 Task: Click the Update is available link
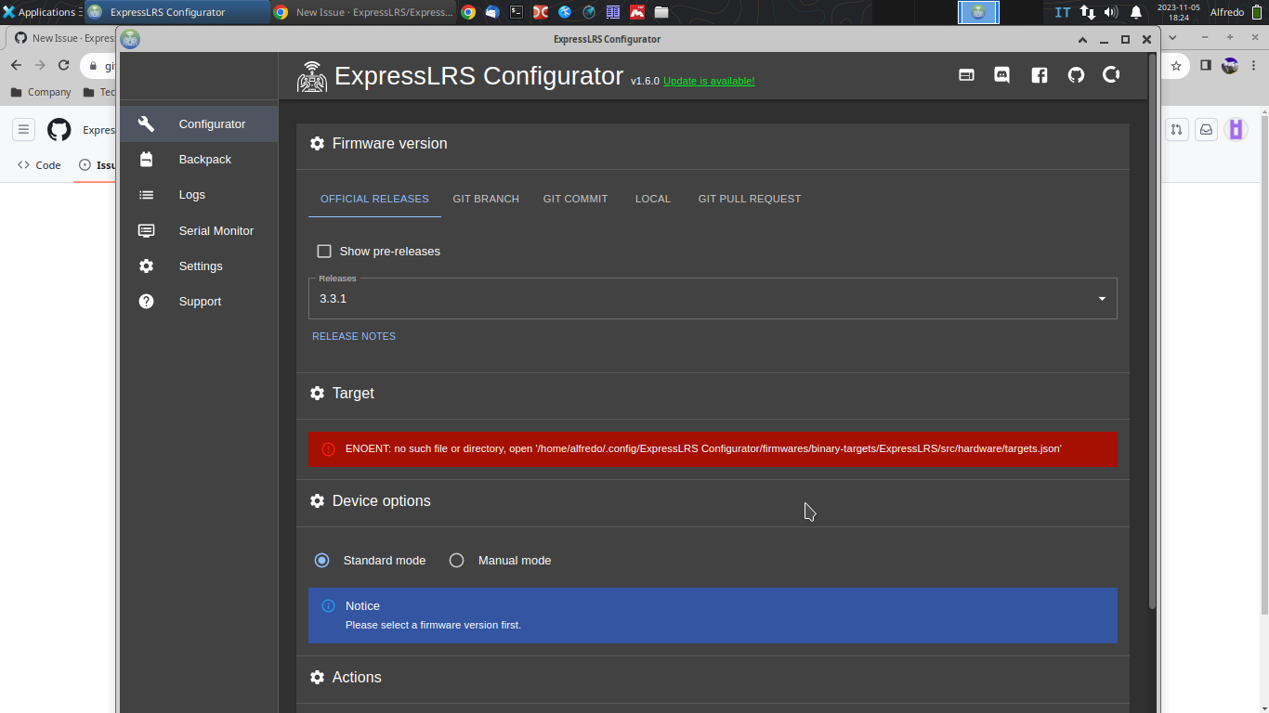[708, 81]
